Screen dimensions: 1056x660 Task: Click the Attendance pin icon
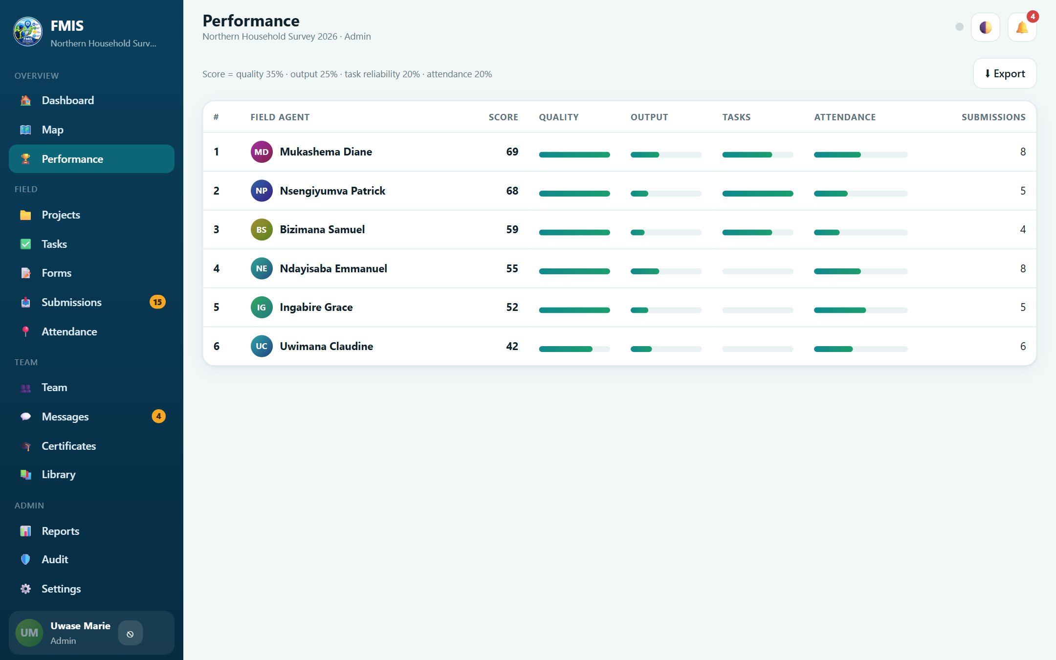25,331
